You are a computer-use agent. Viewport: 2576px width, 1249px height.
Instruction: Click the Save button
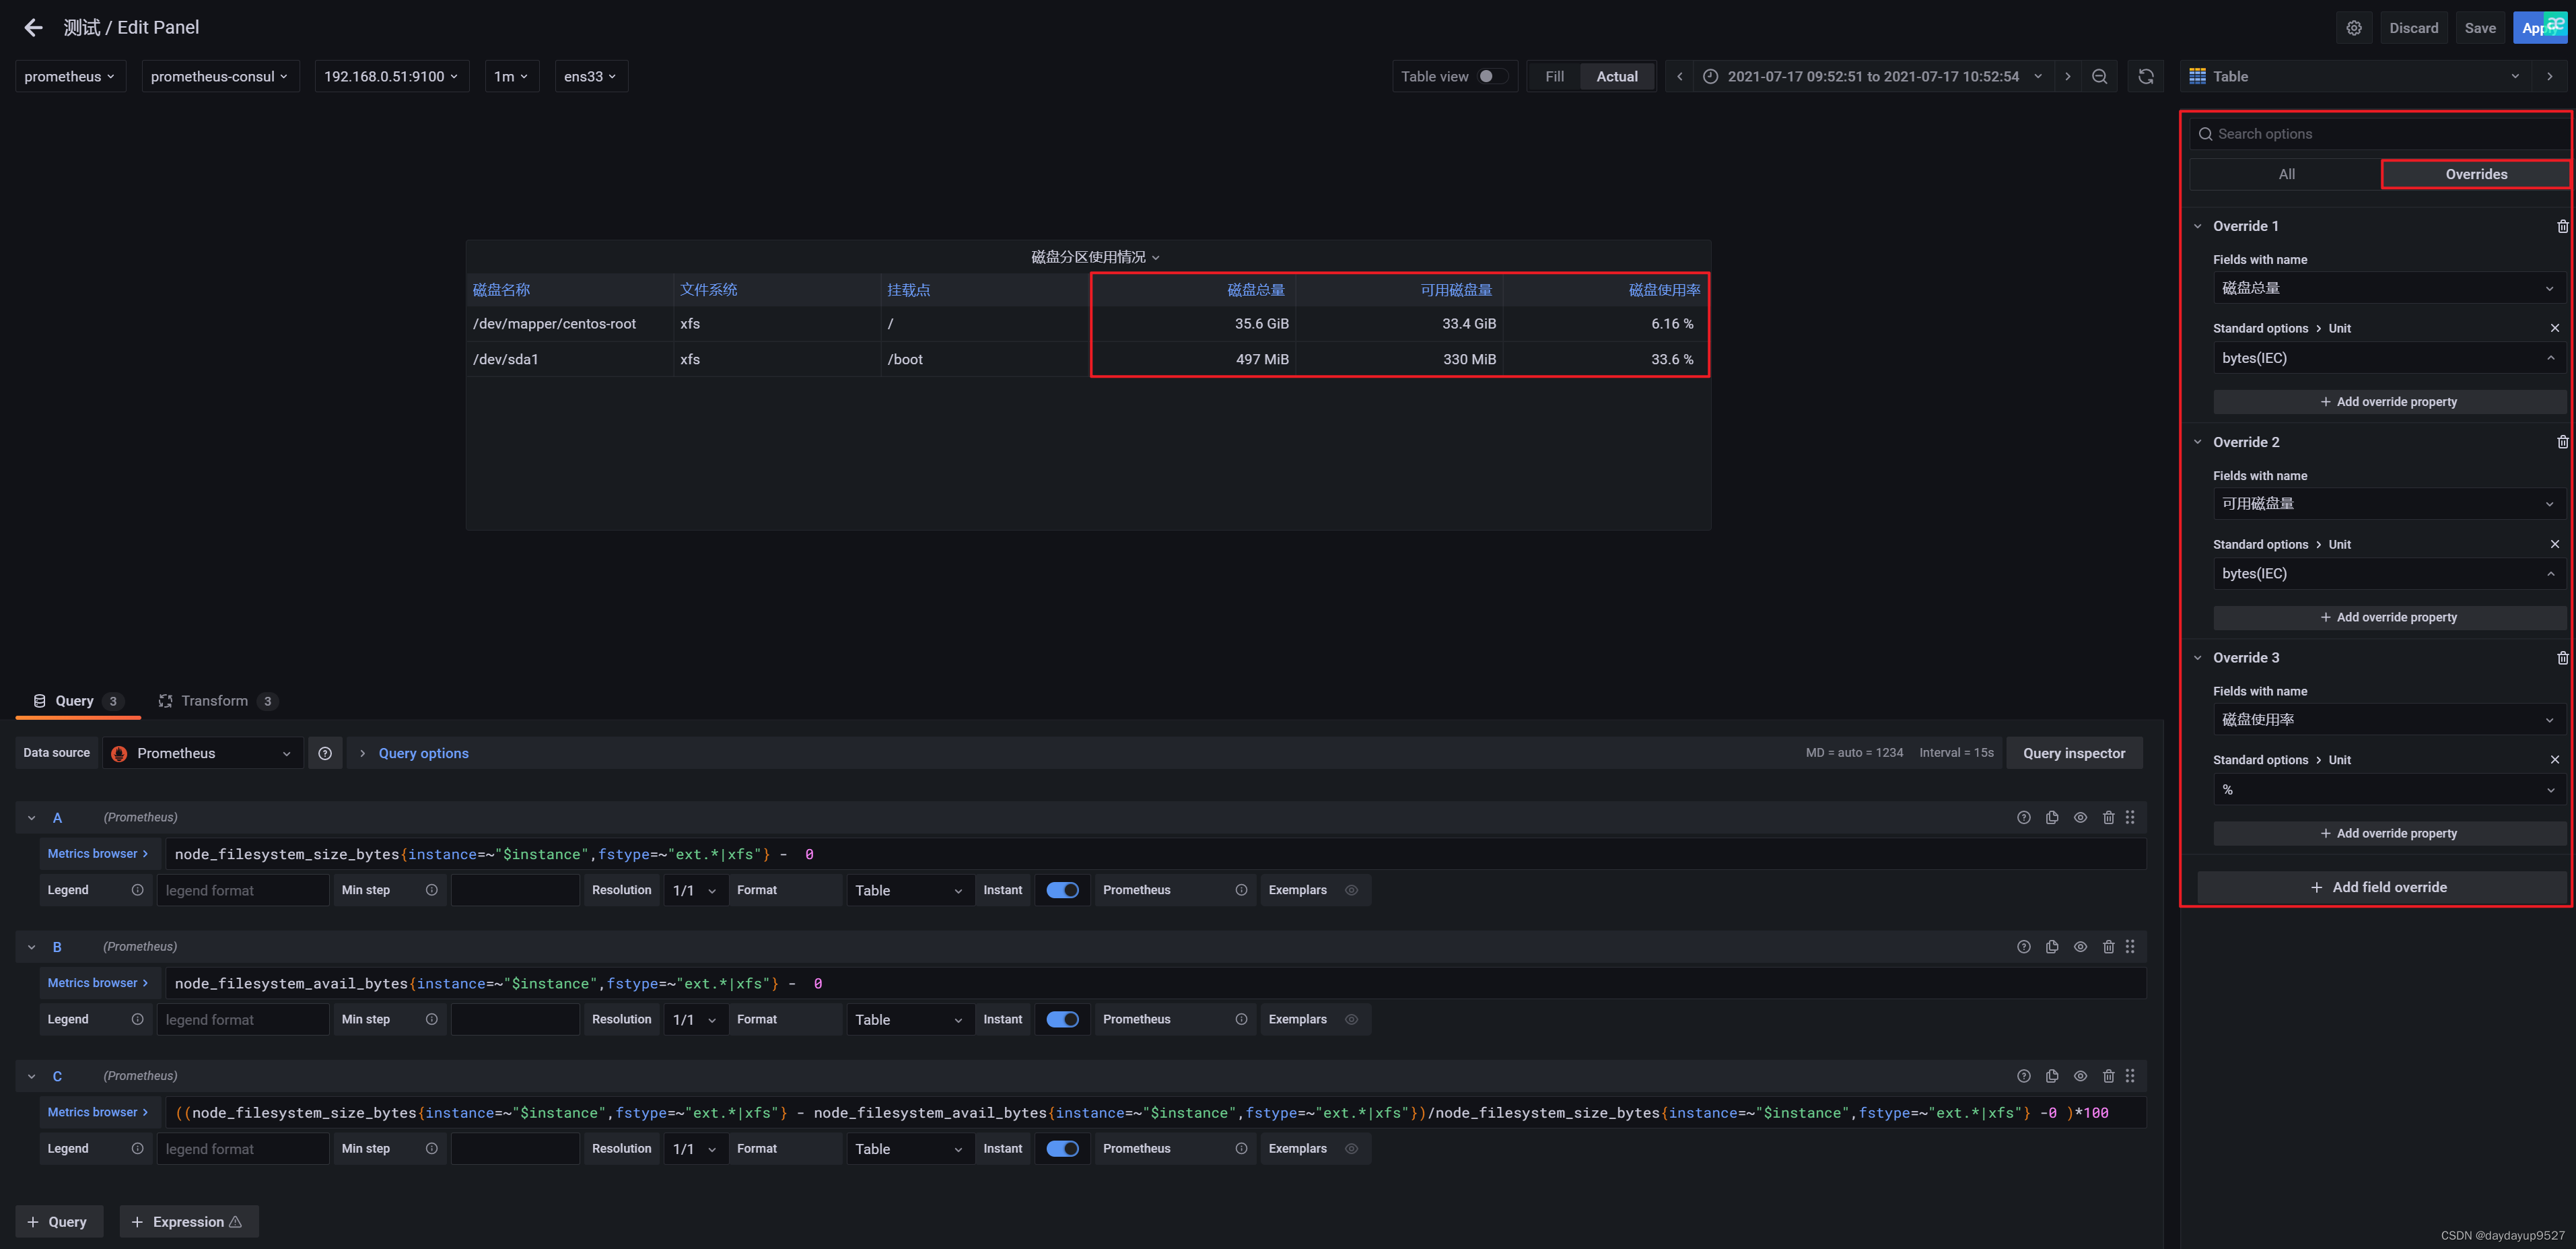click(2479, 28)
